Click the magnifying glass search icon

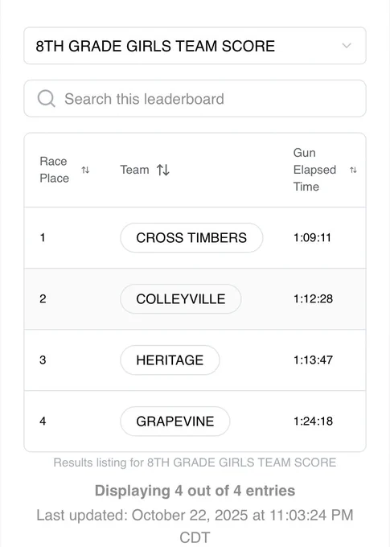click(46, 99)
